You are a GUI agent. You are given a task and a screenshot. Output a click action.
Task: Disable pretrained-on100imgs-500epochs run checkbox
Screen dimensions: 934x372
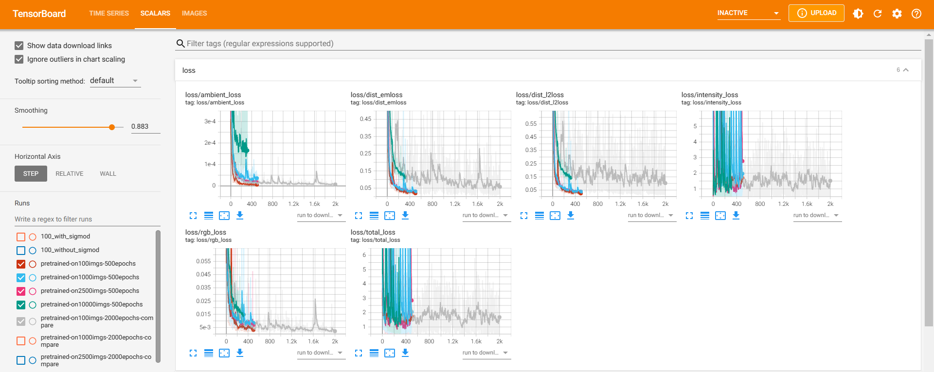[x=21, y=264]
